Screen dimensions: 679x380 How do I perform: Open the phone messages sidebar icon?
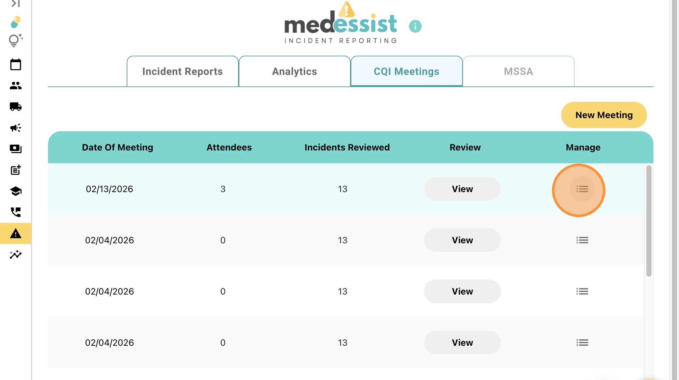(x=15, y=212)
